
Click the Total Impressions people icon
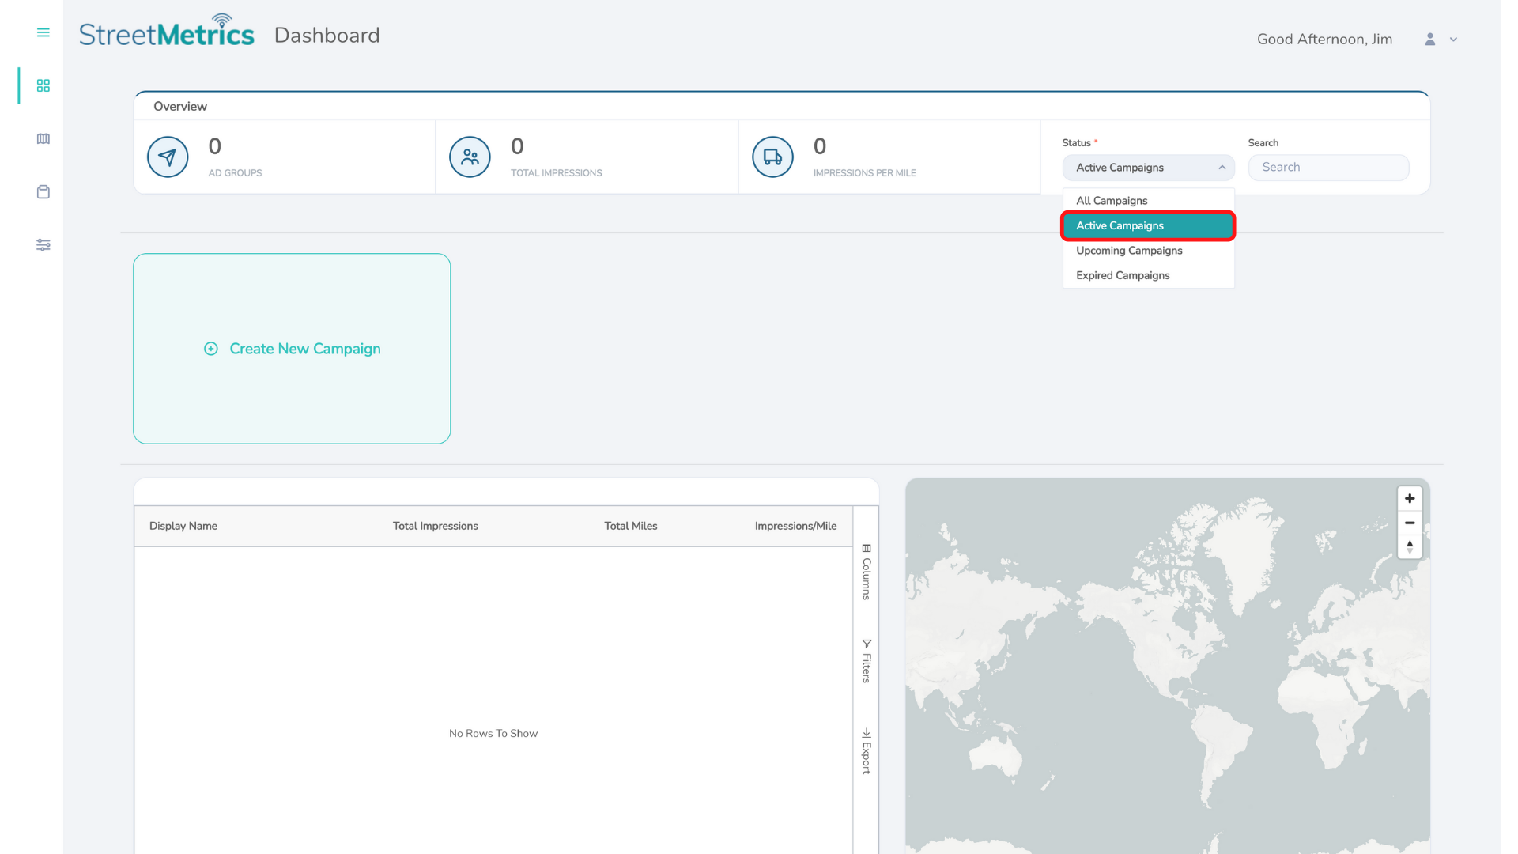470,157
